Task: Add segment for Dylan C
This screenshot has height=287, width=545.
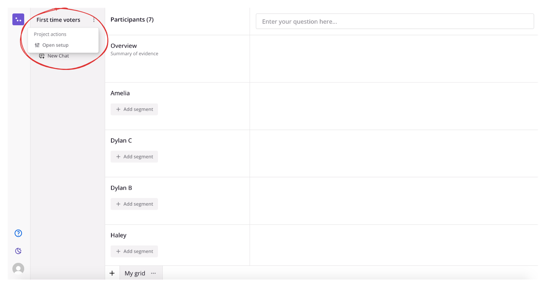Action: (134, 157)
